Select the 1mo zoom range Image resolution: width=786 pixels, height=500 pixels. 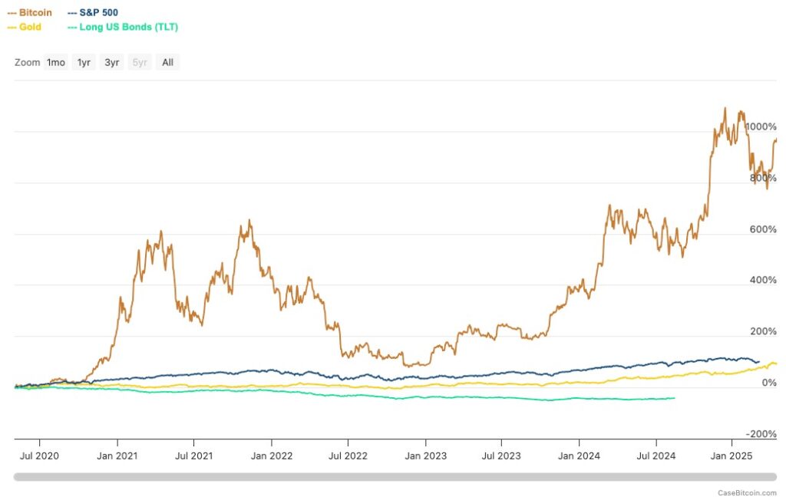coord(55,63)
